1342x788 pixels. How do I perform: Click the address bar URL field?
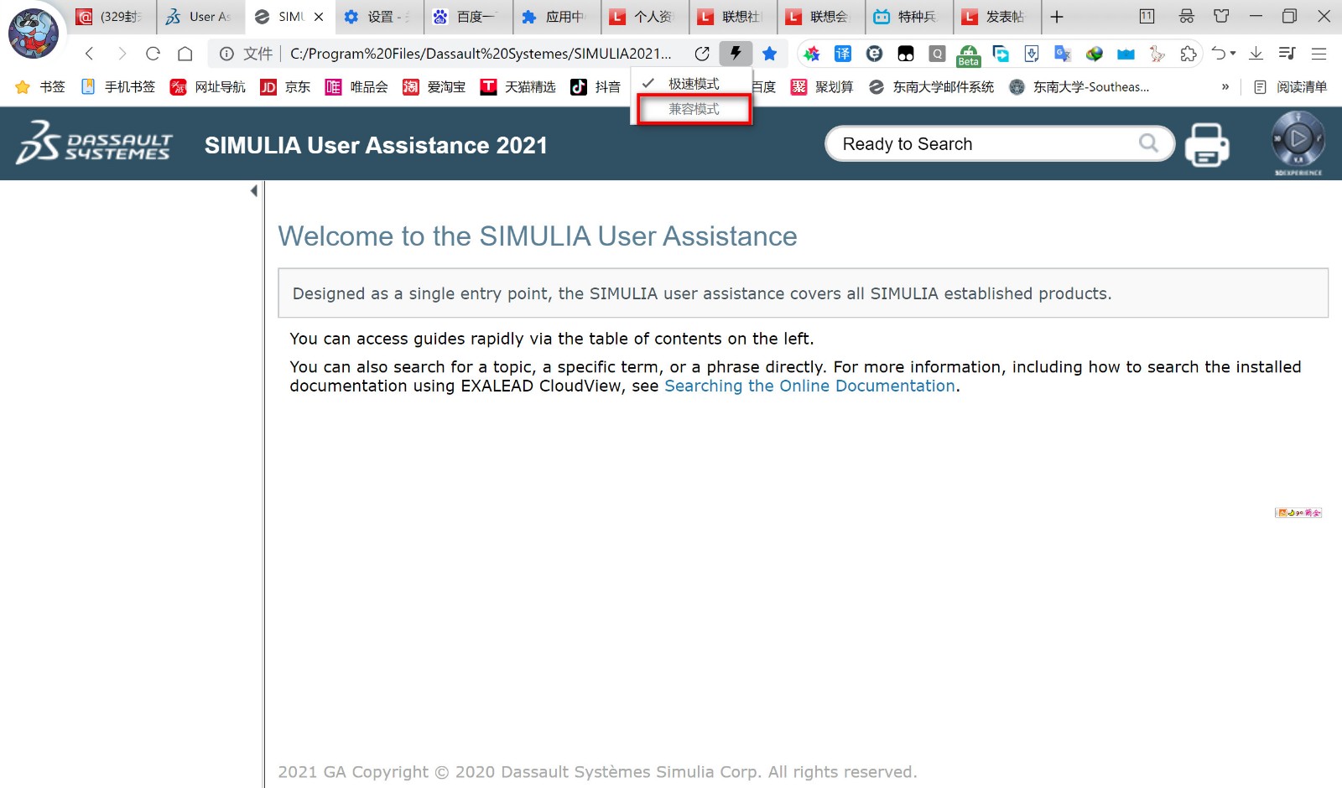tap(481, 54)
